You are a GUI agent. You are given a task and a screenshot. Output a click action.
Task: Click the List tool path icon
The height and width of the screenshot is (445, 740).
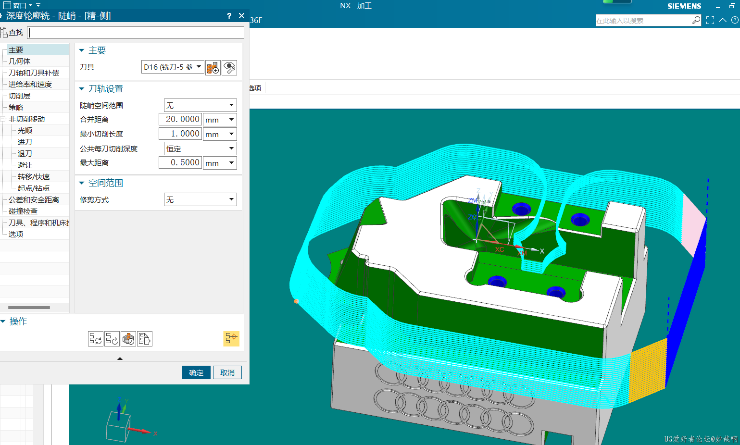tap(145, 339)
